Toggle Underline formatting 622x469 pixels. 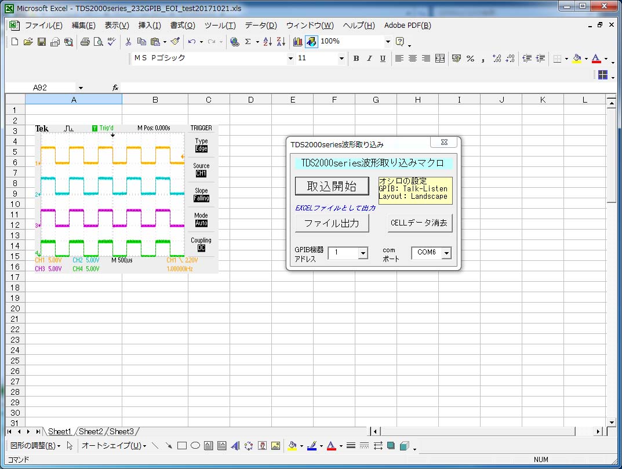(x=383, y=59)
